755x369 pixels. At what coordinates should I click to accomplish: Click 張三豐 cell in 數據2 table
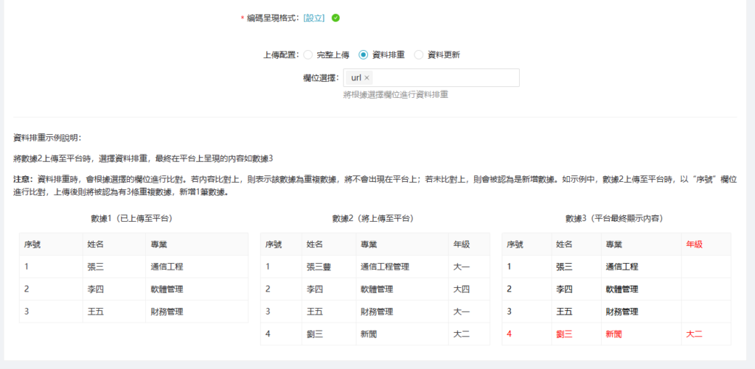319,267
